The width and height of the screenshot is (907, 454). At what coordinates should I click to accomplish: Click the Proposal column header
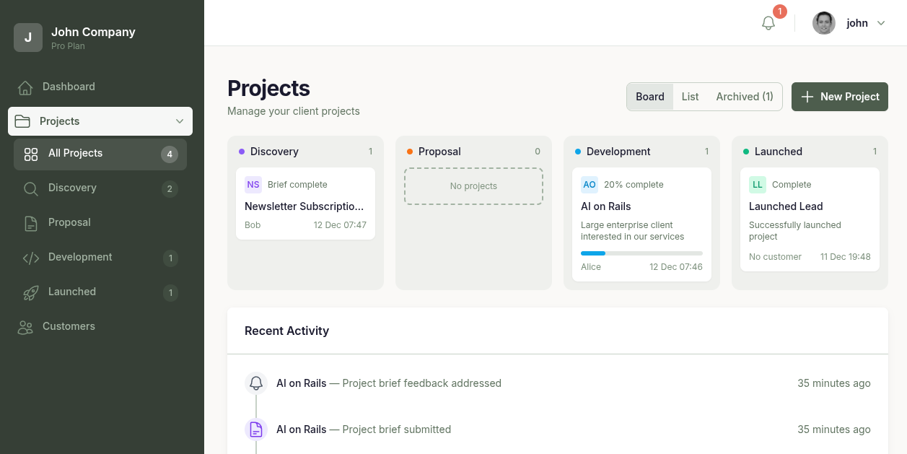[473, 152]
